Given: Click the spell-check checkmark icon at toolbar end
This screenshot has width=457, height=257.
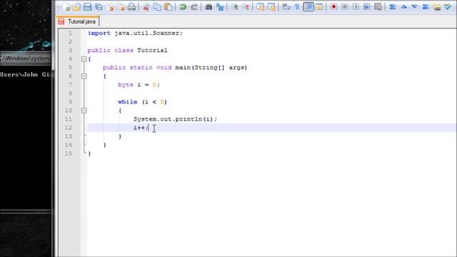Looking at the screenshot, I should [x=448, y=7].
